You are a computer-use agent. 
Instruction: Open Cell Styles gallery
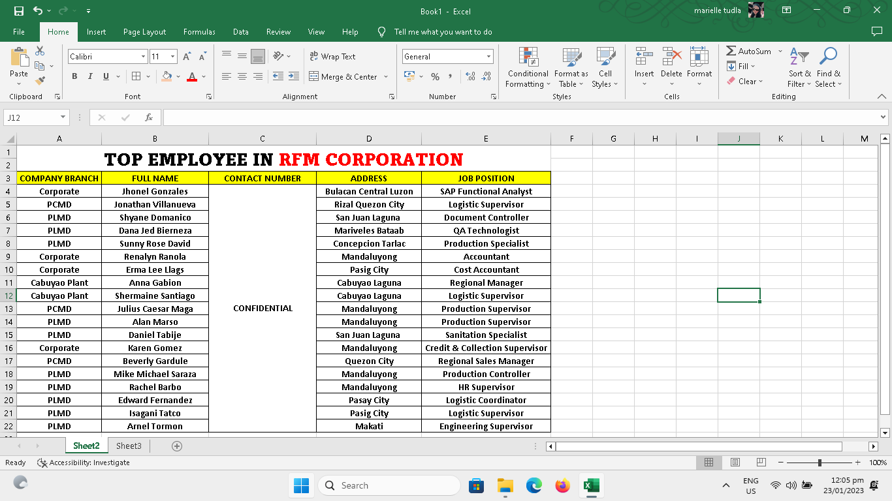[x=605, y=68]
